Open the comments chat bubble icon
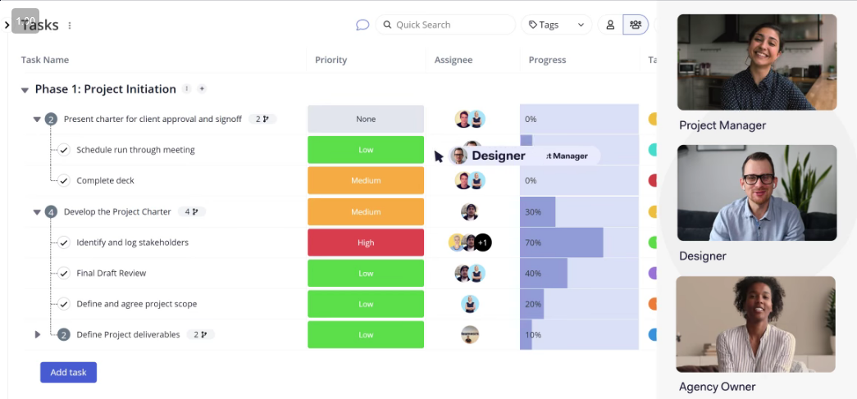Viewport: 857px width, 399px height. click(x=362, y=25)
